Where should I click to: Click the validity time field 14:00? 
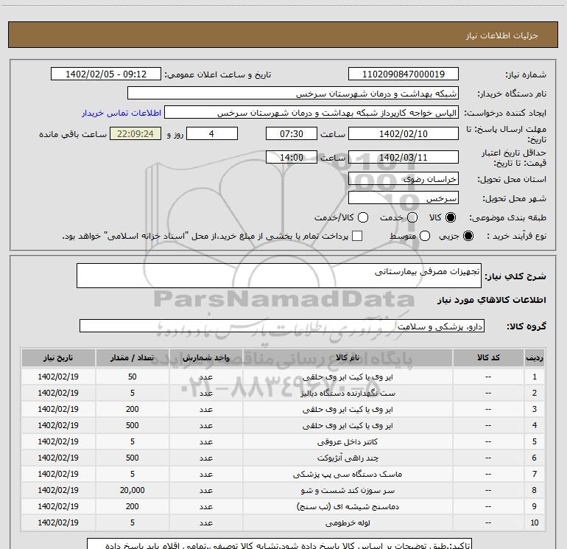pos(292,157)
